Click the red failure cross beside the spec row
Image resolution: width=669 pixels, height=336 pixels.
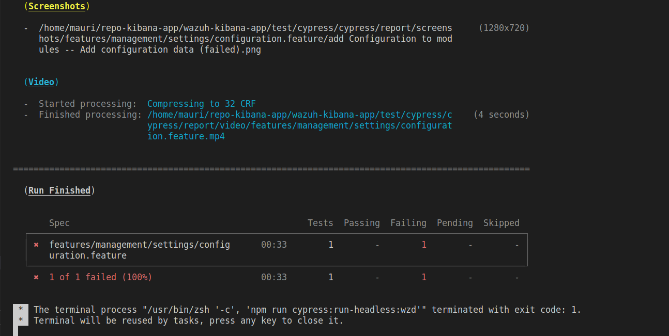[x=36, y=245]
